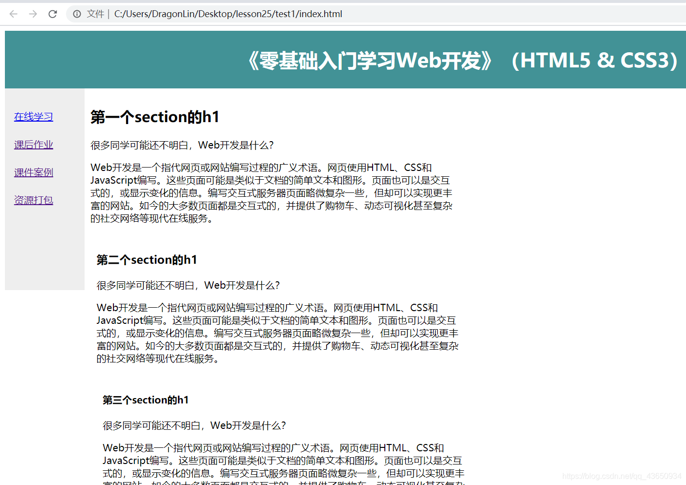Click the first Web开发 paragraph text
The width and height of the screenshot is (686, 485).
coord(271,192)
